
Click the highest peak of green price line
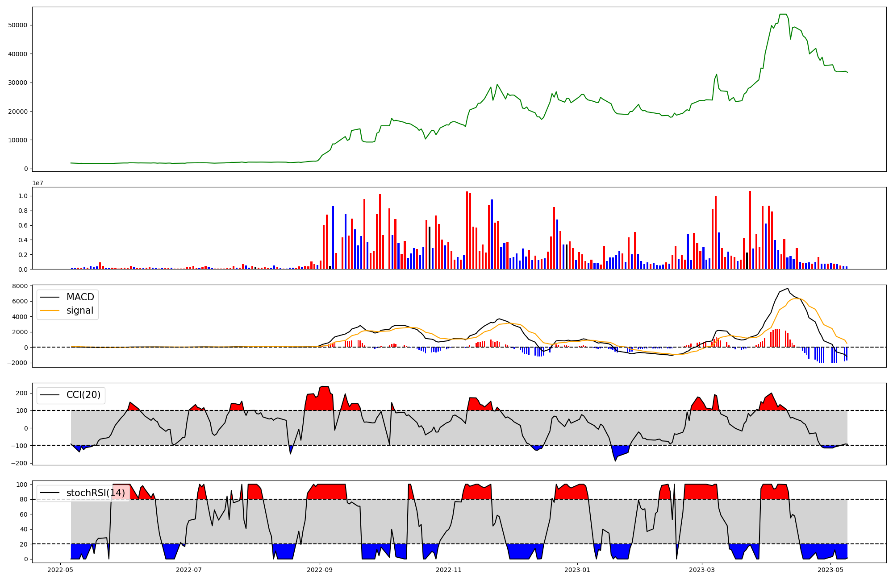[783, 14]
